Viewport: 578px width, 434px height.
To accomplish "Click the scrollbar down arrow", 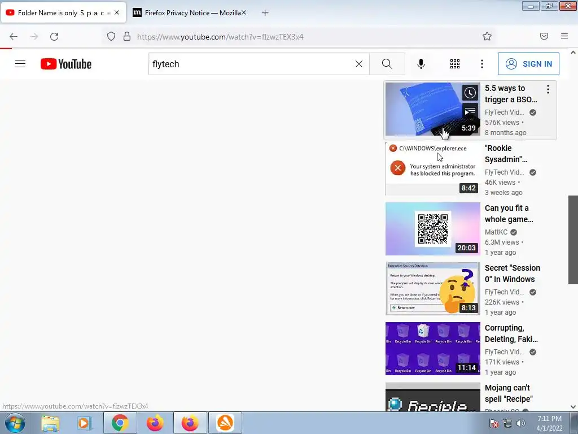I will 573,407.
